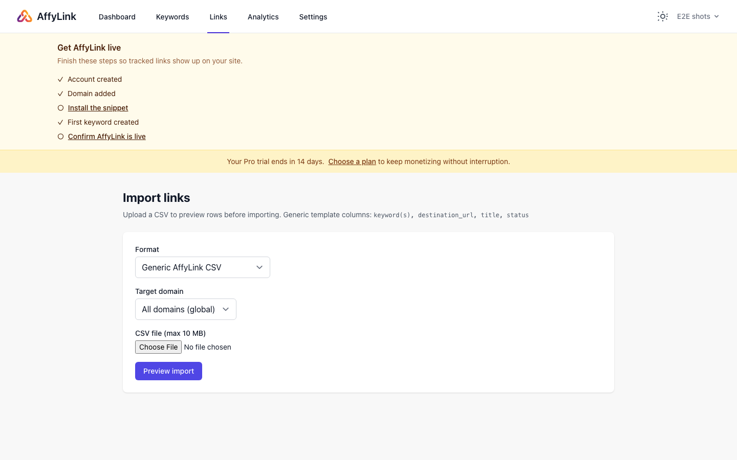Click the Install the snippet link
Screen dimensions: 737x460
[x=98, y=108]
